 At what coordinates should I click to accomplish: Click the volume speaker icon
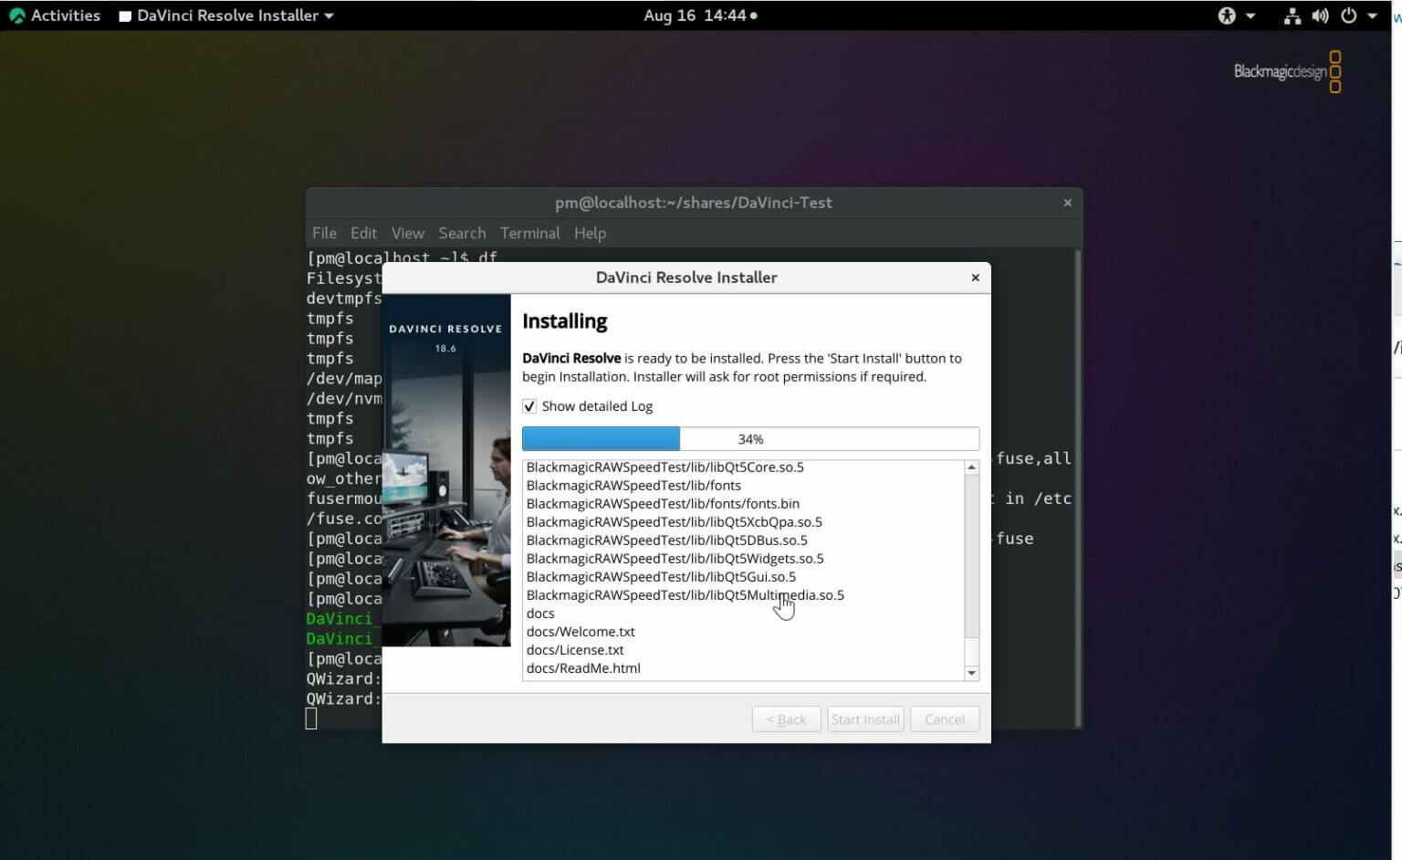tap(1320, 16)
